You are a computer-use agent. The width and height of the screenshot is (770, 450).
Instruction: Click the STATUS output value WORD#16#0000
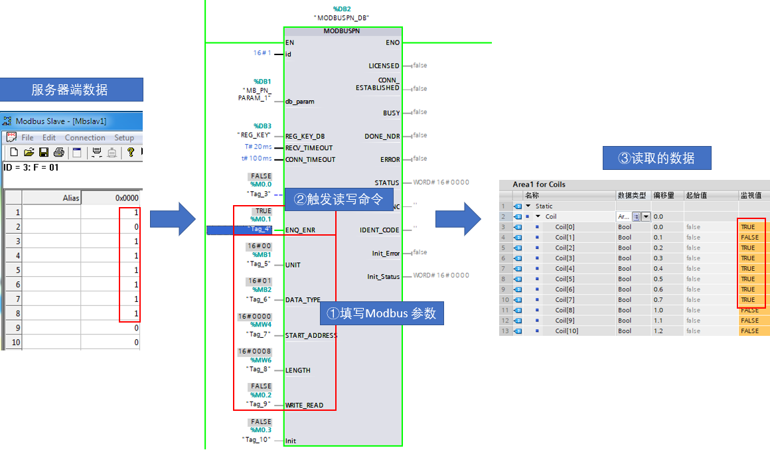[441, 182]
